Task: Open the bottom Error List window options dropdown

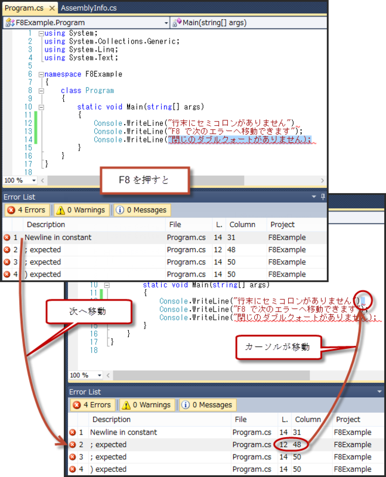Action: [x=379, y=392]
